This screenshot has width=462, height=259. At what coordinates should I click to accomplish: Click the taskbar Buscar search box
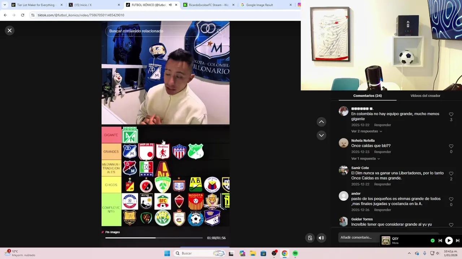tap(199, 253)
